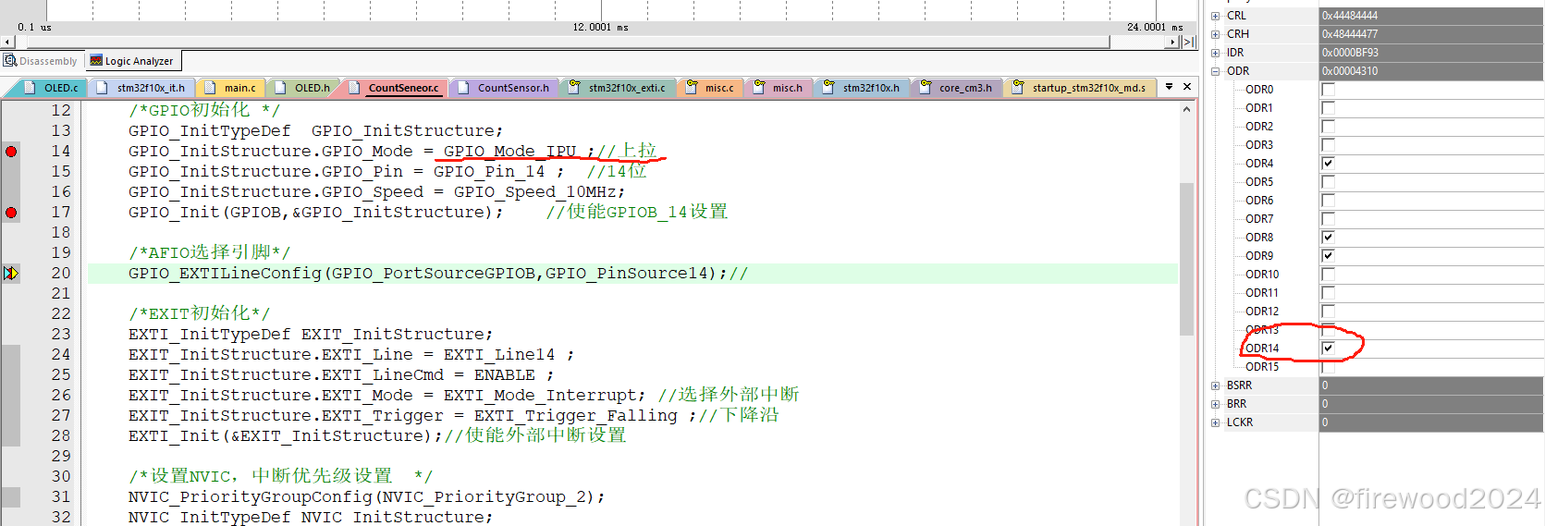This screenshot has width=1545, height=526.
Task: Select the current execution arrow at line 20
Action: point(11,273)
